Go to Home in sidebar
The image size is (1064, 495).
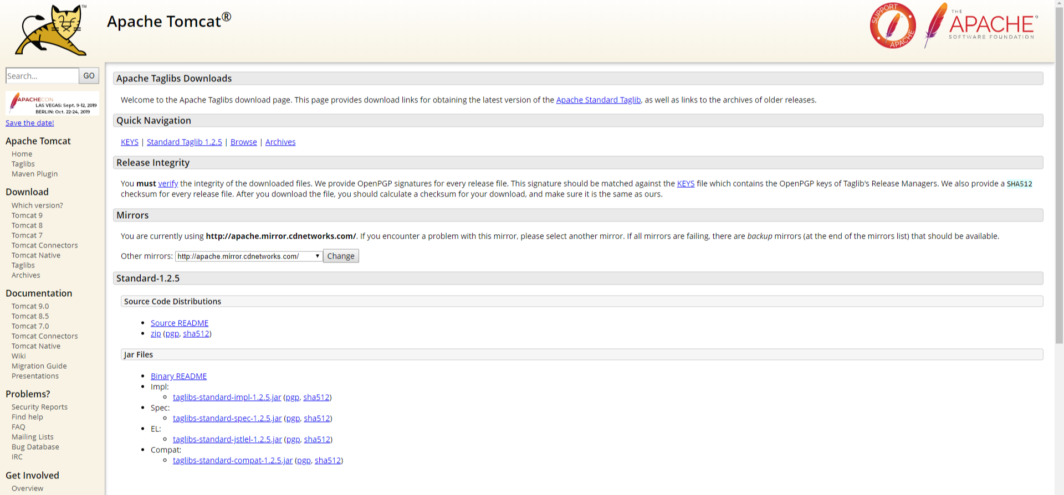pos(22,154)
